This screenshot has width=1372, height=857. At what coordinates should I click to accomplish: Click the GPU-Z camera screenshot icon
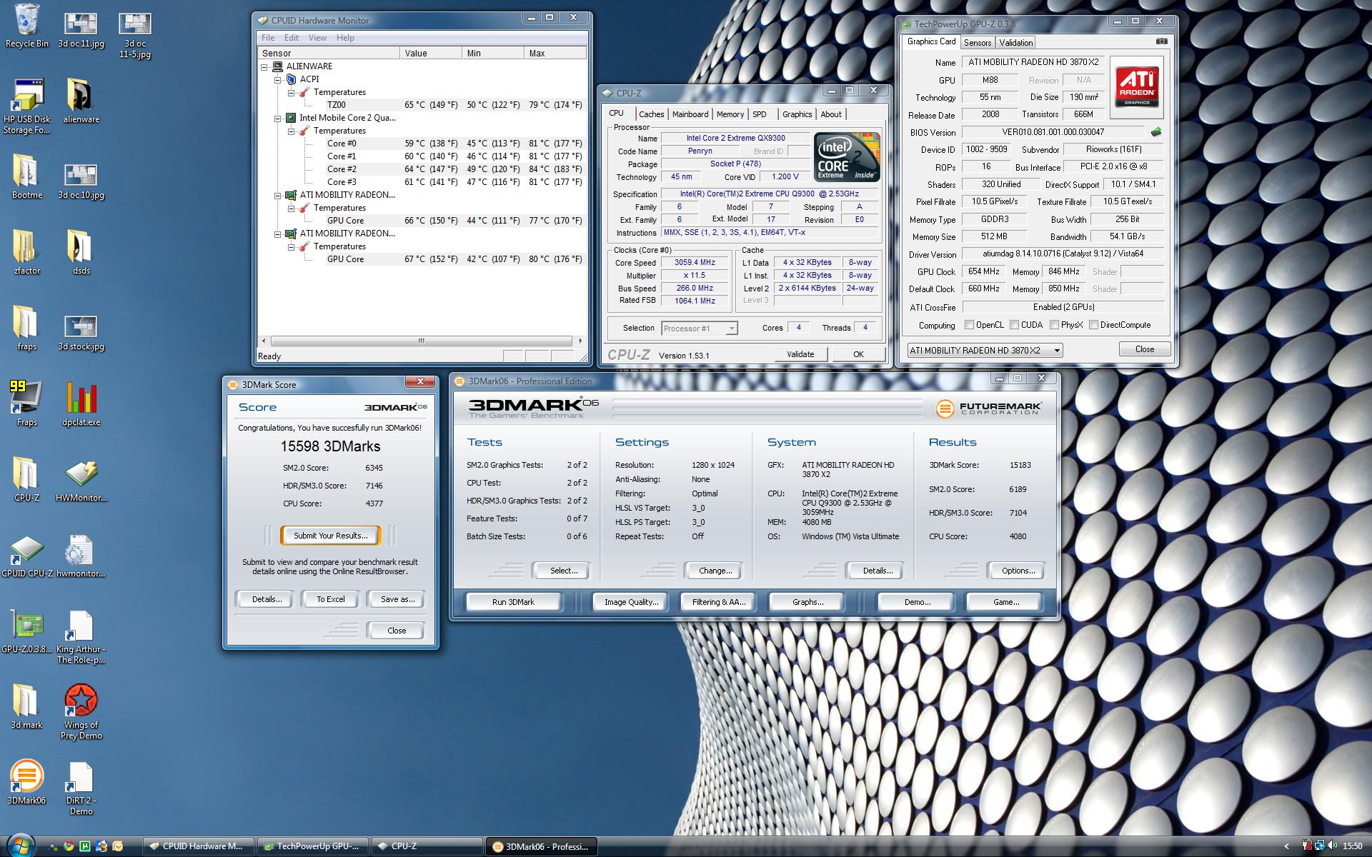(1161, 41)
